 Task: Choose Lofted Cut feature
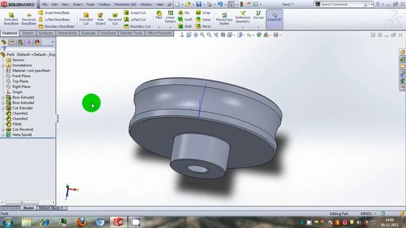135,20
